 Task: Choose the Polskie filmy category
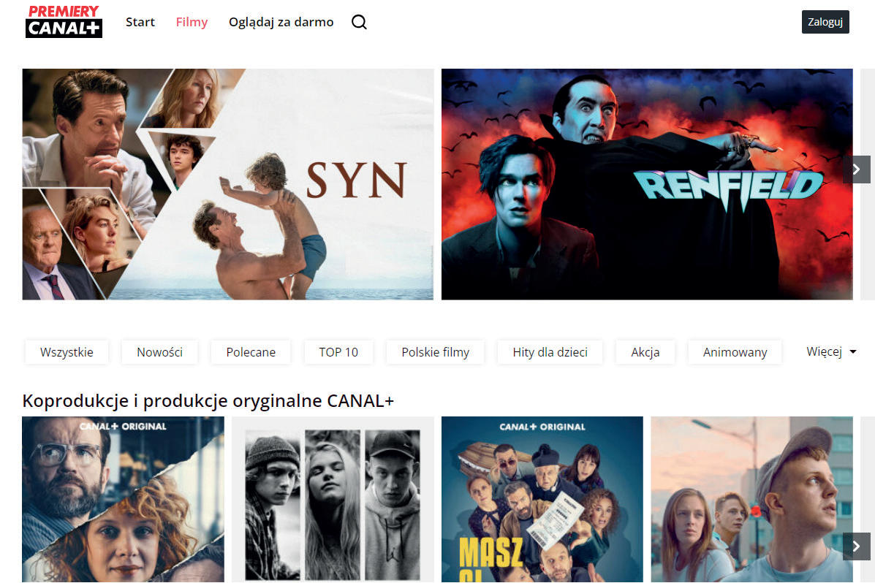pyautogui.click(x=435, y=352)
